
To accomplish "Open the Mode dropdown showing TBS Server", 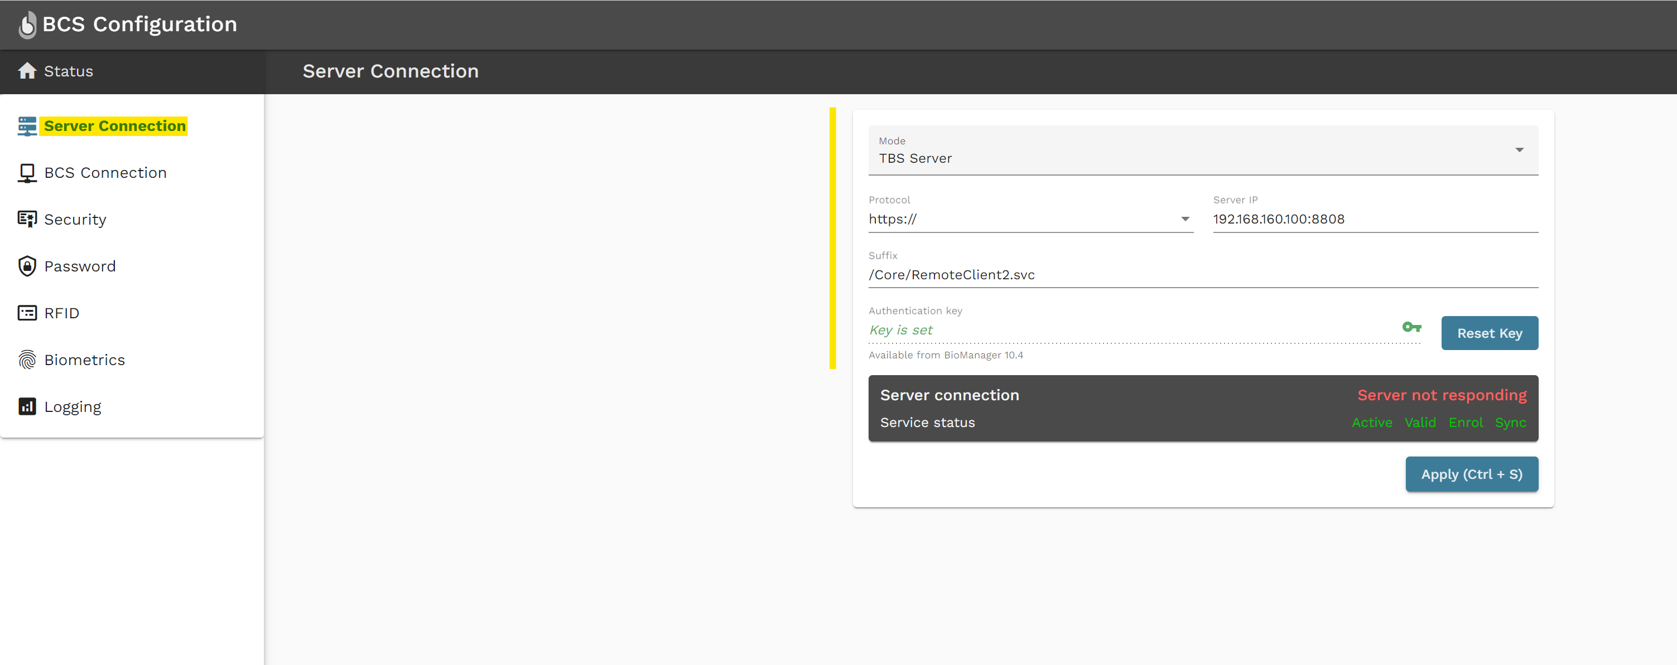I will (x=1203, y=151).
